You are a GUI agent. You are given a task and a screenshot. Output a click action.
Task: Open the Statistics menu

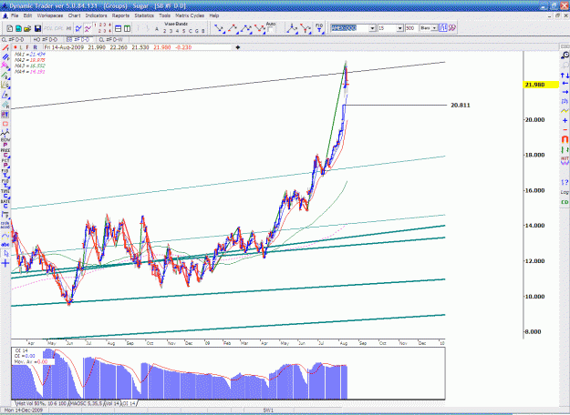(144, 15)
